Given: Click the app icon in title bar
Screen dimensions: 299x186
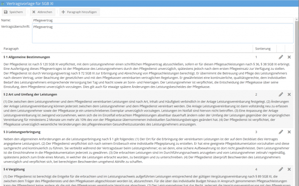Looking at the screenshot, I should click(4, 3).
